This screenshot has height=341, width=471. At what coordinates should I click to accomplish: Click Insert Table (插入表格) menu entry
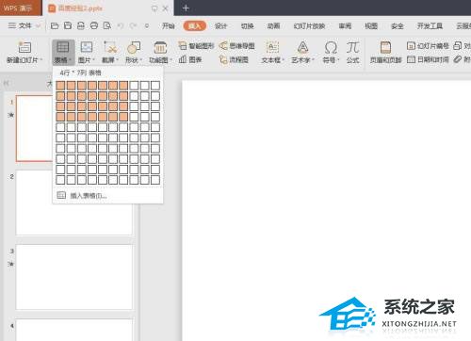(x=108, y=196)
